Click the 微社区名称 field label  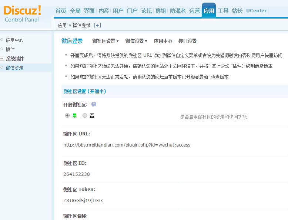(75, 216)
